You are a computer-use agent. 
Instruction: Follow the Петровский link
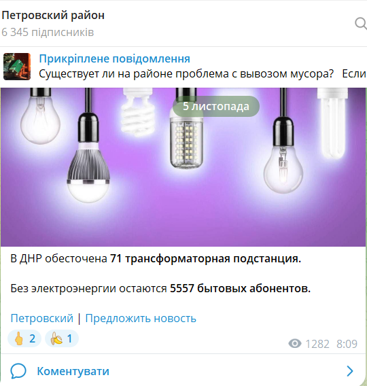(42, 318)
